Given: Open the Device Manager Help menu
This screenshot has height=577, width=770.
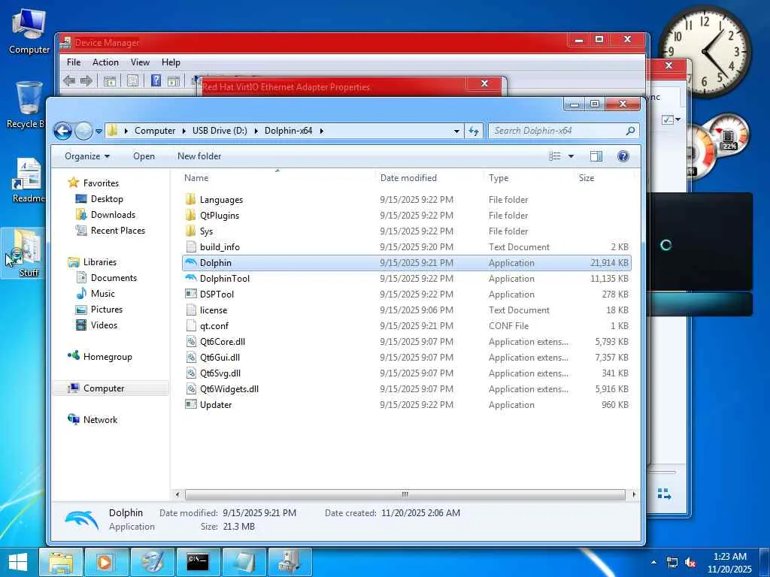Looking at the screenshot, I should point(171,62).
